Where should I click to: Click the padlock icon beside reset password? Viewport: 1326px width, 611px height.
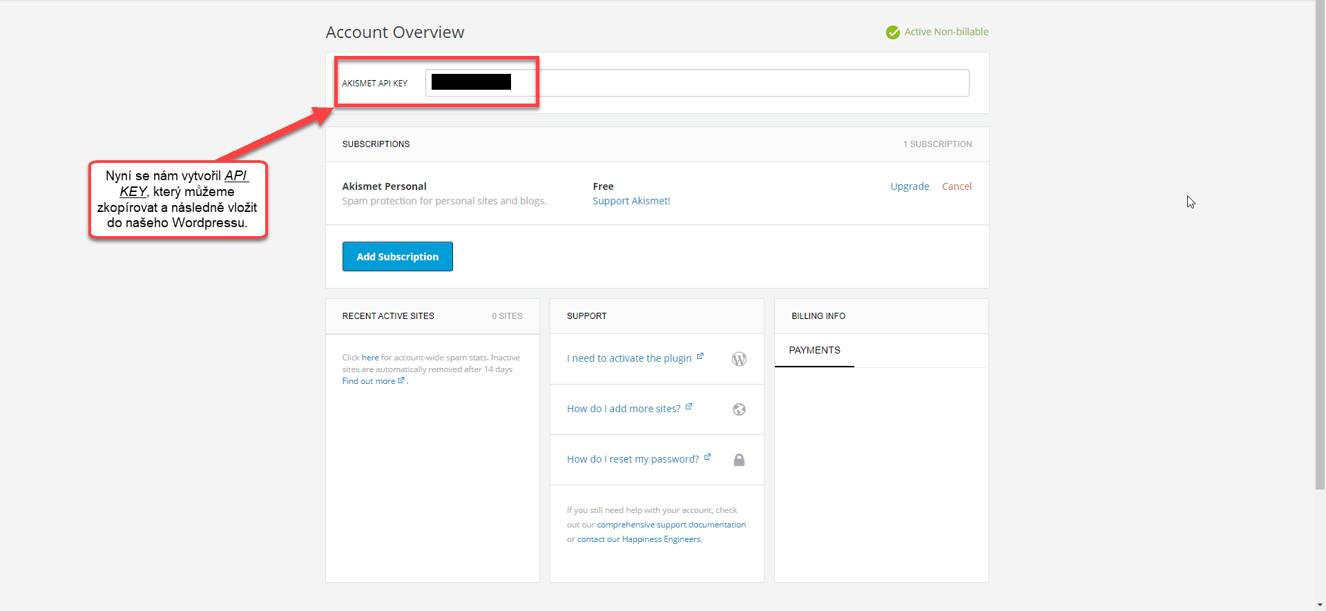[739, 460]
